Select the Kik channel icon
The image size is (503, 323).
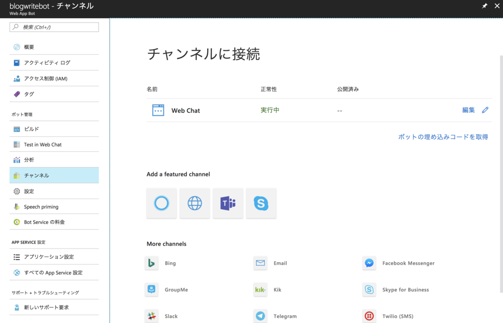pyautogui.click(x=260, y=290)
